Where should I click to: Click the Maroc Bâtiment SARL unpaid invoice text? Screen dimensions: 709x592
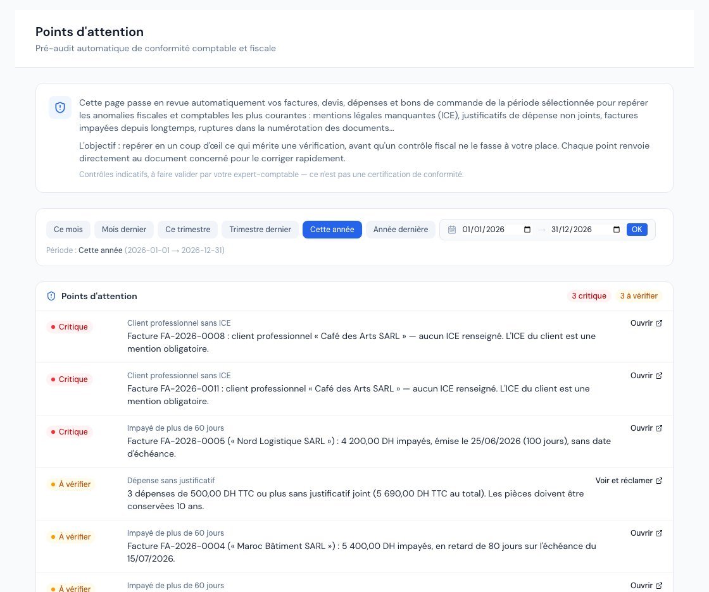click(x=361, y=552)
